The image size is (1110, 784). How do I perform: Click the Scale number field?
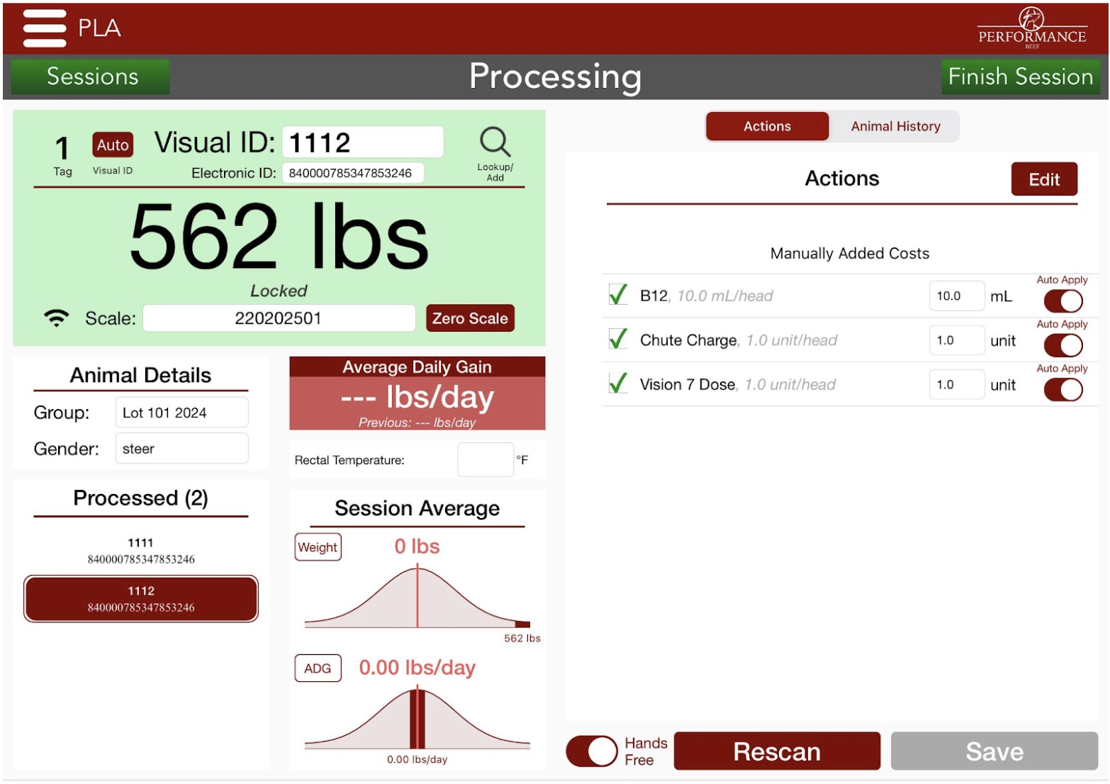[x=279, y=318]
